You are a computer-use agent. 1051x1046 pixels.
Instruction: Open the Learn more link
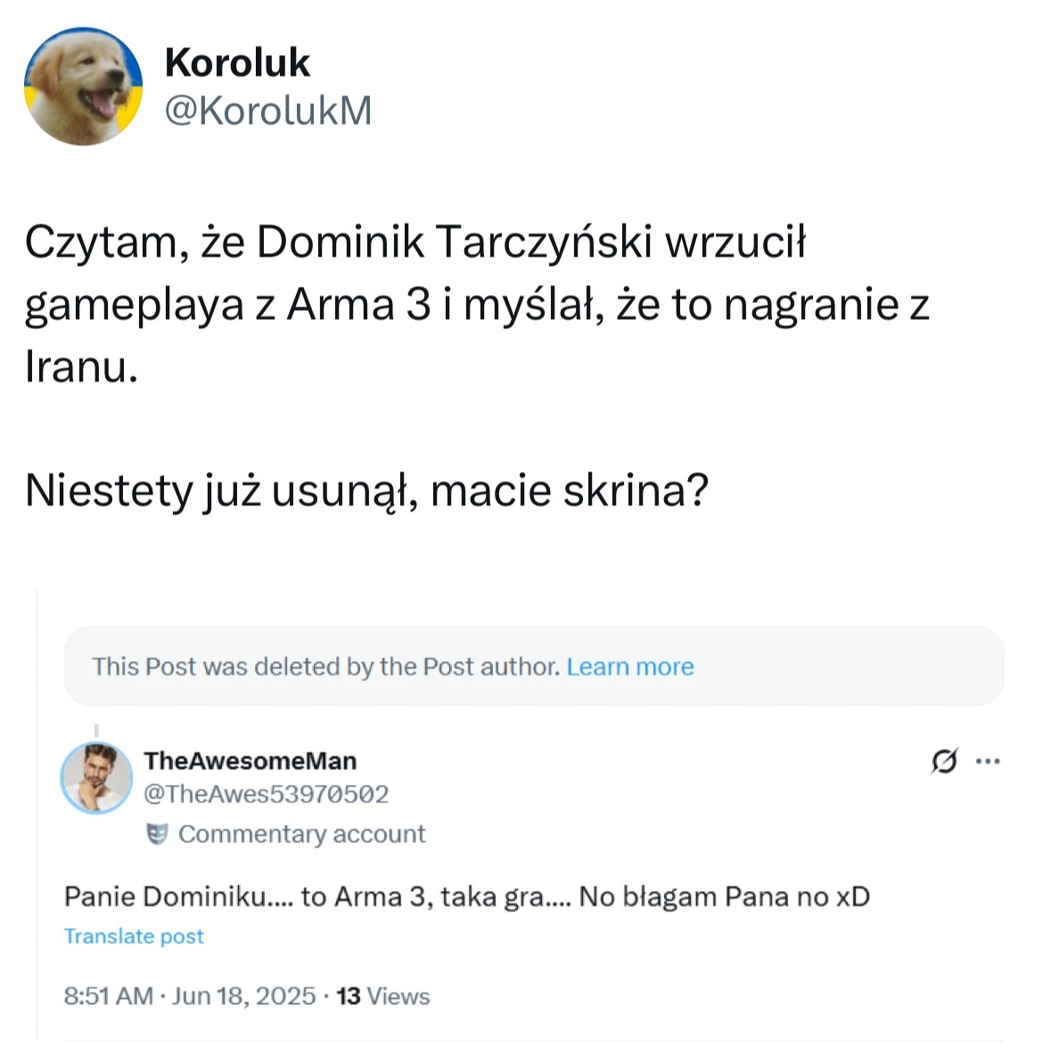[x=630, y=666]
